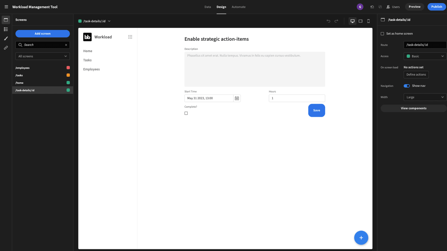Viewport: 447px width, 251px height.
Task: Click the Route input field
Action: point(425,45)
